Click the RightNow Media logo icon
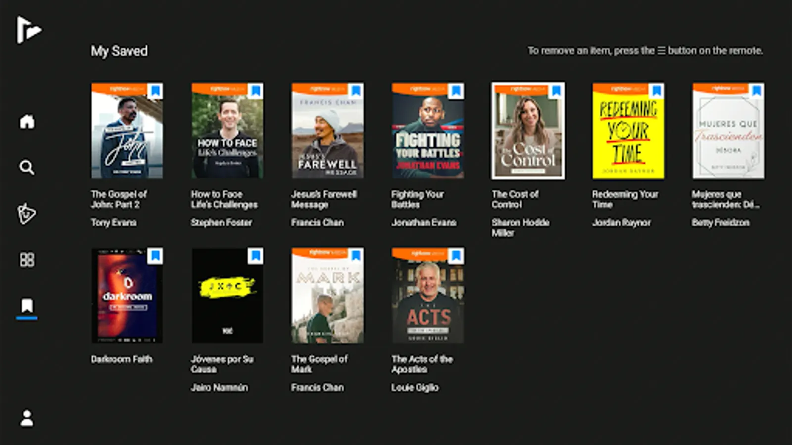 [29, 30]
